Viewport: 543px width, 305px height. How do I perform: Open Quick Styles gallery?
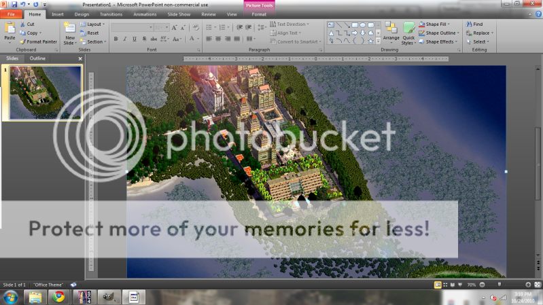[408, 33]
